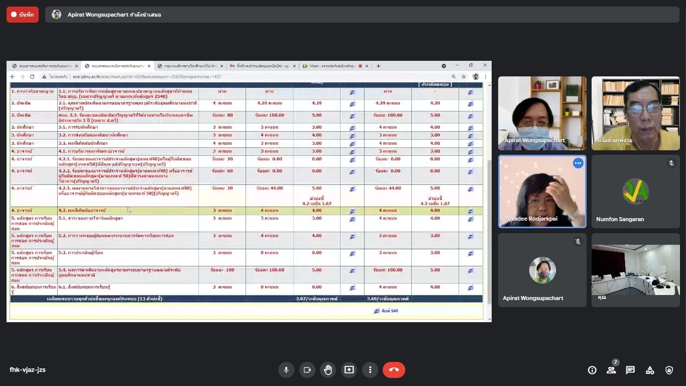Screen dimensions: 686x386
Task: Open the activities panel
Action: click(x=650, y=370)
